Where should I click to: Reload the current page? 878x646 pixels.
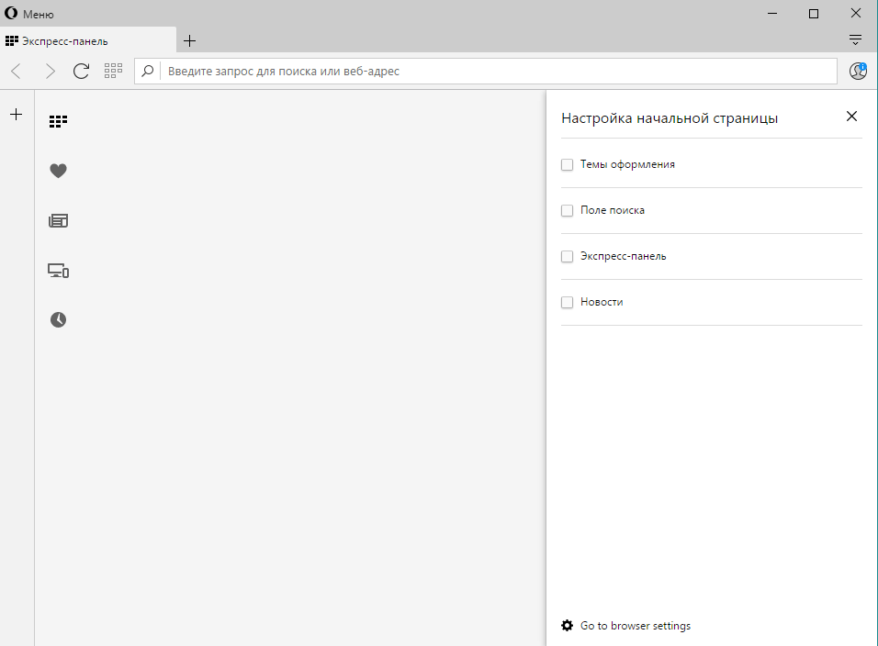click(81, 71)
